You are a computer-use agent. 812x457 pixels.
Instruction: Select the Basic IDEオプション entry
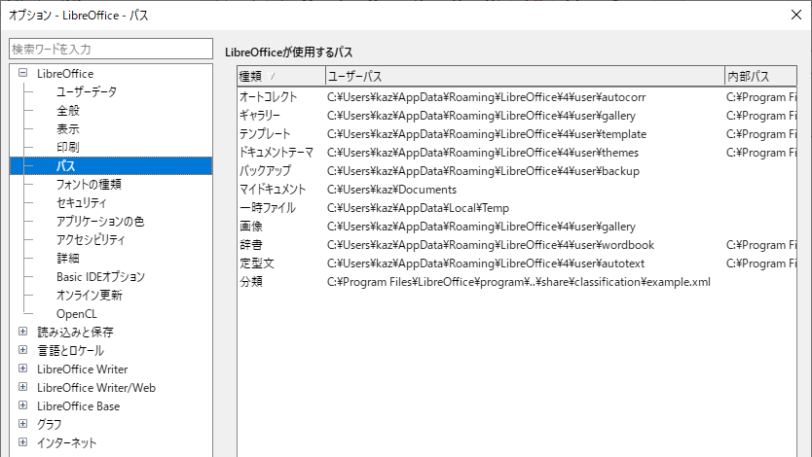(100, 277)
